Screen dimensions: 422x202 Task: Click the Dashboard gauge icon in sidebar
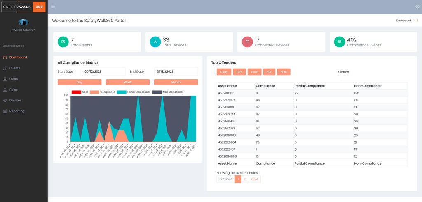(x=5, y=57)
